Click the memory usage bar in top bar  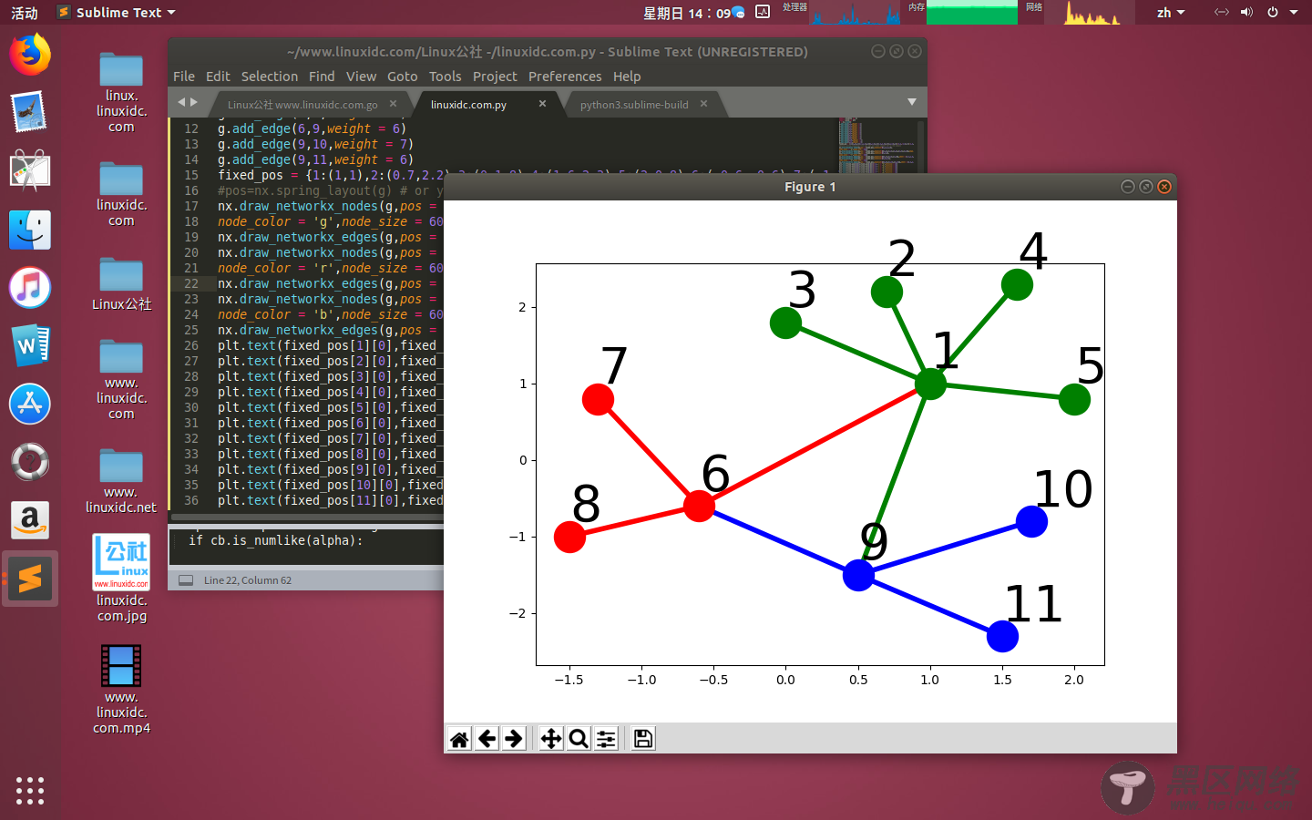[x=971, y=13]
